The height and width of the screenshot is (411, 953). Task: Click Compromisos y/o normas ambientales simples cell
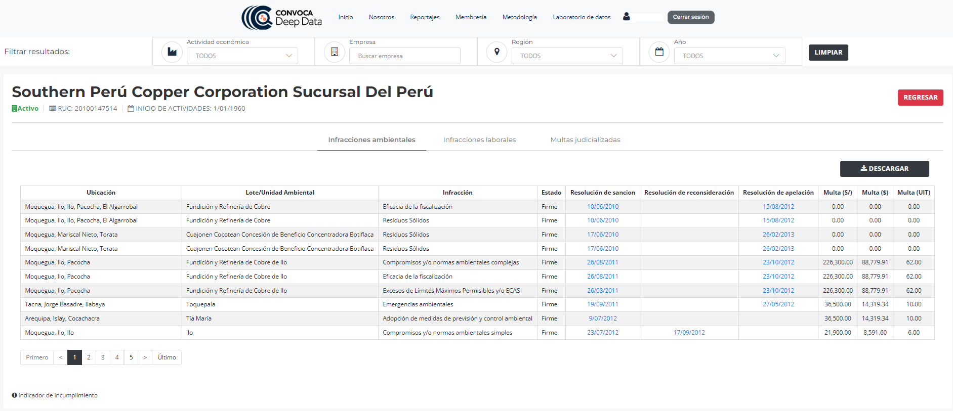458,333
